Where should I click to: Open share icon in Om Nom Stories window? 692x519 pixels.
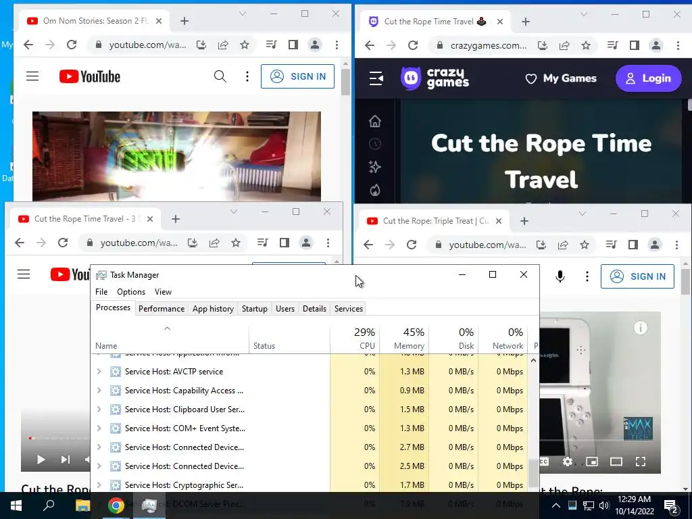[223, 45]
